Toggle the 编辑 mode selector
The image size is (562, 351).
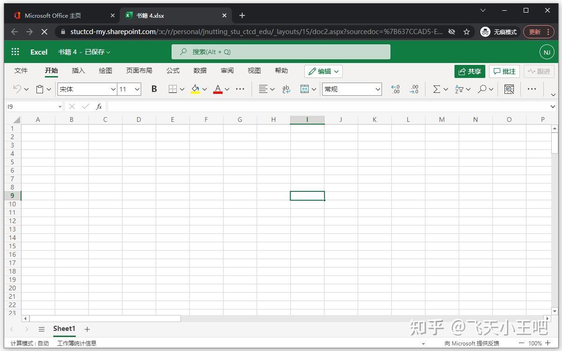click(x=323, y=71)
